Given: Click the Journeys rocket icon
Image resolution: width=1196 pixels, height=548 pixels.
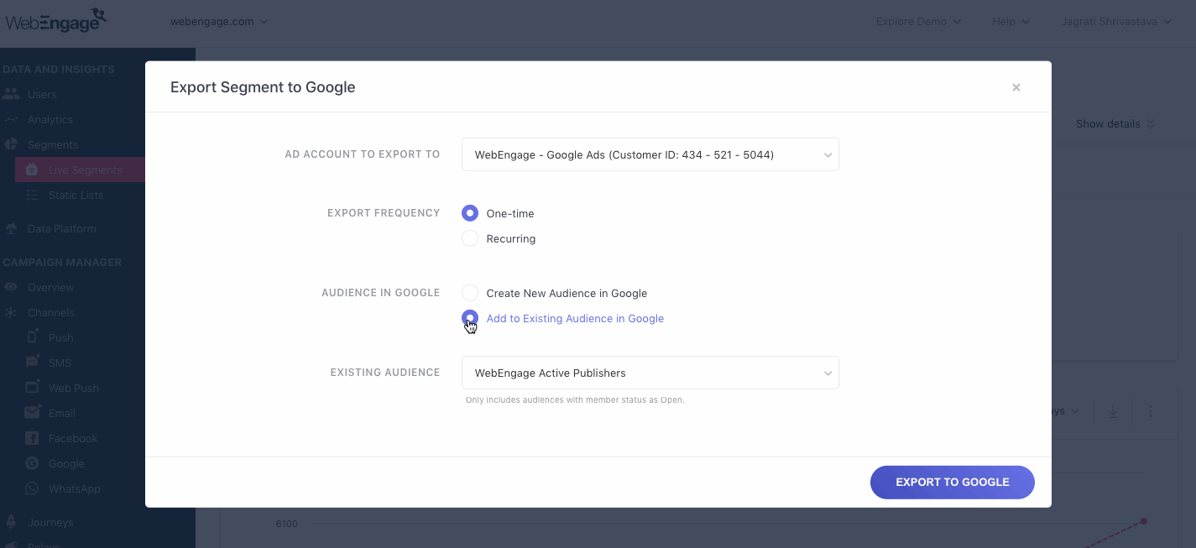Looking at the screenshot, I should 11,521.
